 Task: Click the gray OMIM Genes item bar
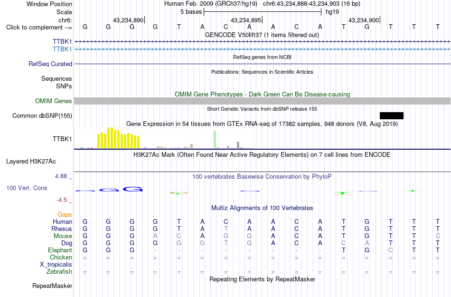[263, 101]
